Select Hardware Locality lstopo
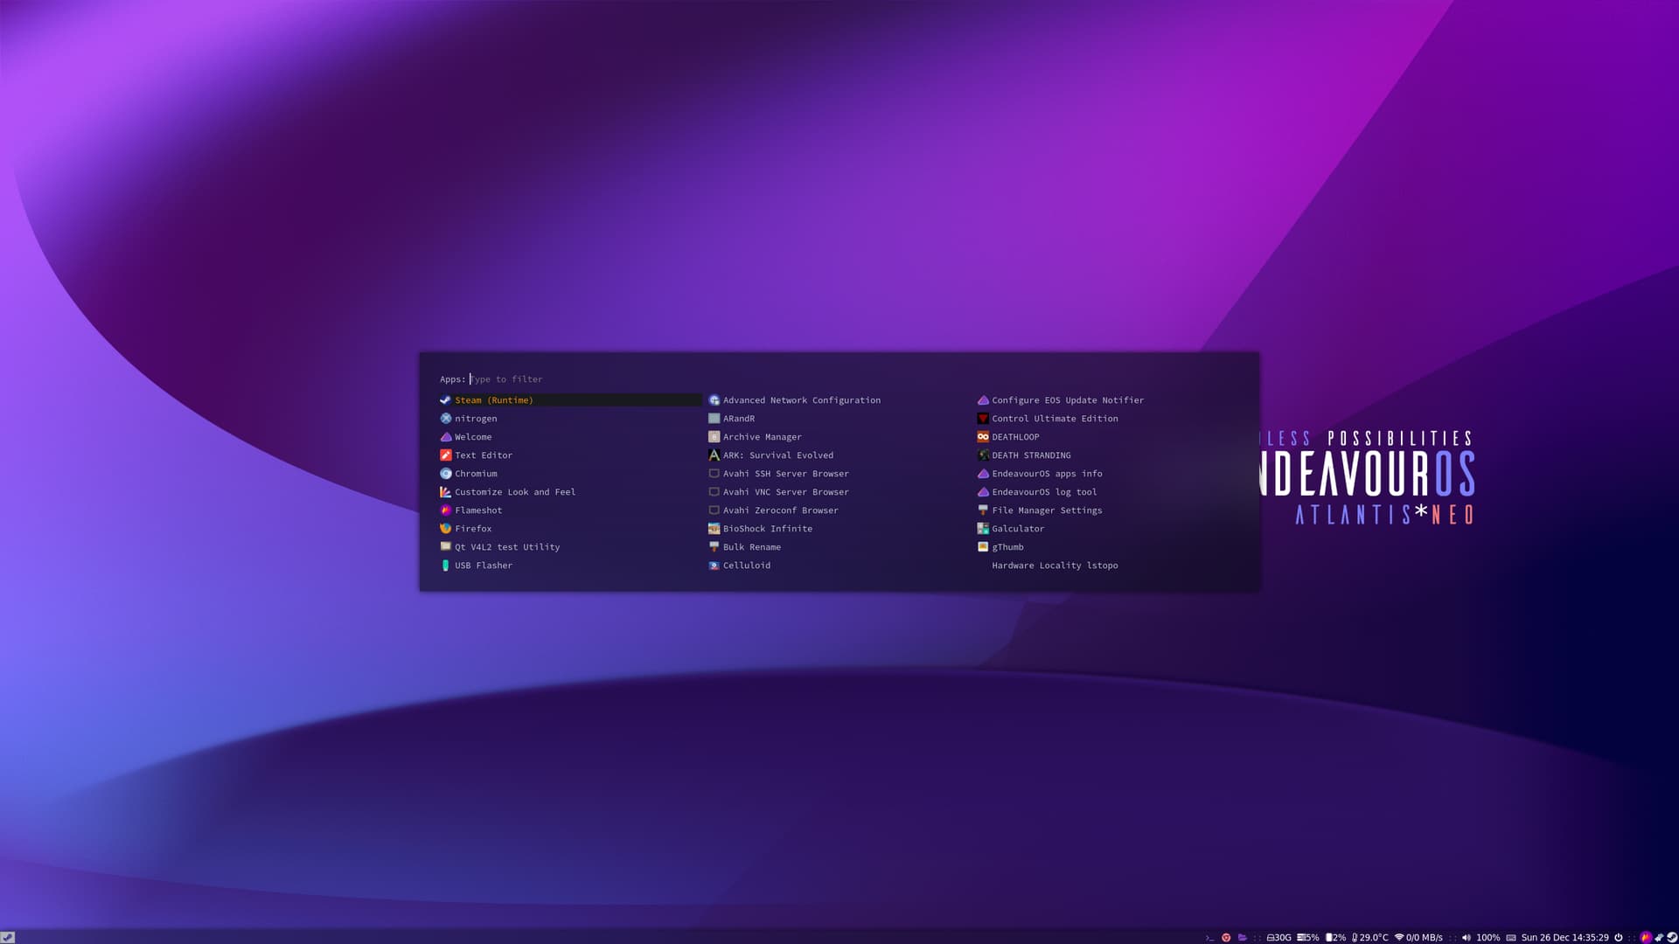The width and height of the screenshot is (1679, 944). (x=1107, y=566)
